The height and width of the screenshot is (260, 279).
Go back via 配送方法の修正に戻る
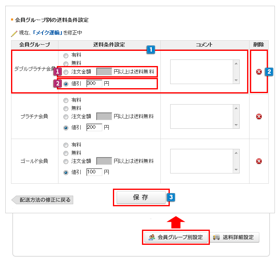pos(43,200)
